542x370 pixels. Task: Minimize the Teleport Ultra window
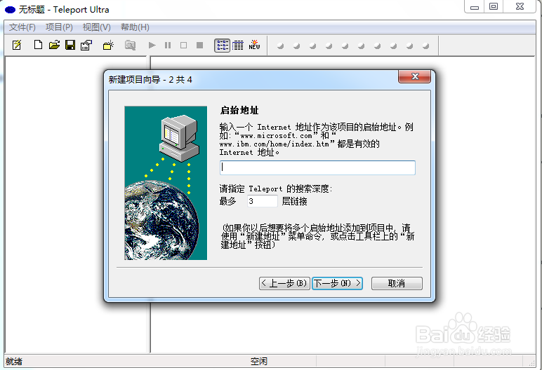pyautogui.click(x=475, y=7)
